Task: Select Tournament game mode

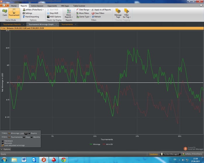Action: pos(14,13)
